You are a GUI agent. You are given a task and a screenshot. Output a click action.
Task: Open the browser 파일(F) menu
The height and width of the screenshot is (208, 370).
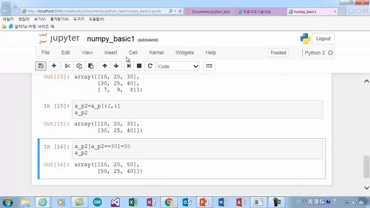[8, 19]
